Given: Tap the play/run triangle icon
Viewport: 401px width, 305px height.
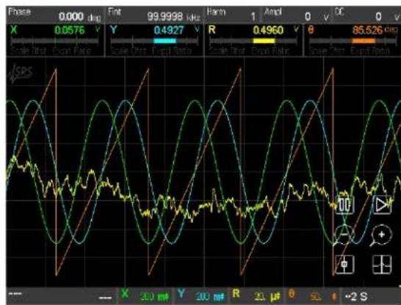Looking at the screenshot, I should pos(382,205).
